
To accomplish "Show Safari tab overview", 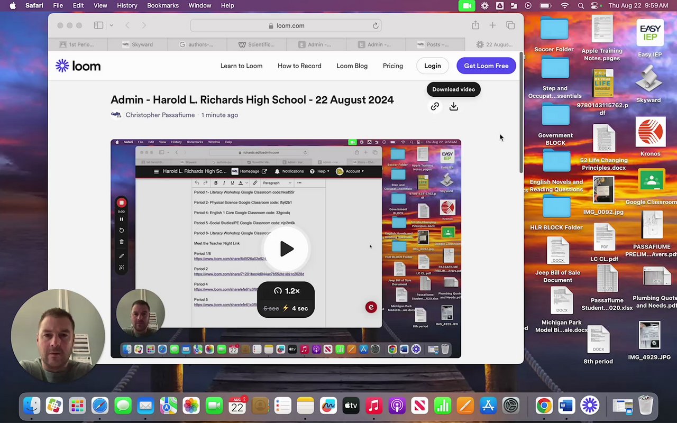I will [x=510, y=25].
